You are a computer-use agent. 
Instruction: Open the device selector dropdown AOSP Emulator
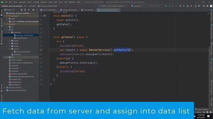(112, 6)
